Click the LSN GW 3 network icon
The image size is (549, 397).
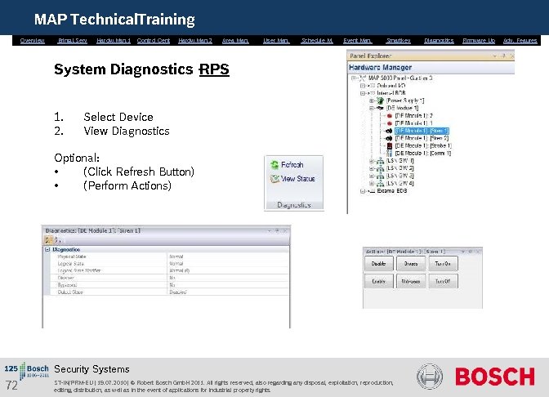tap(380, 176)
